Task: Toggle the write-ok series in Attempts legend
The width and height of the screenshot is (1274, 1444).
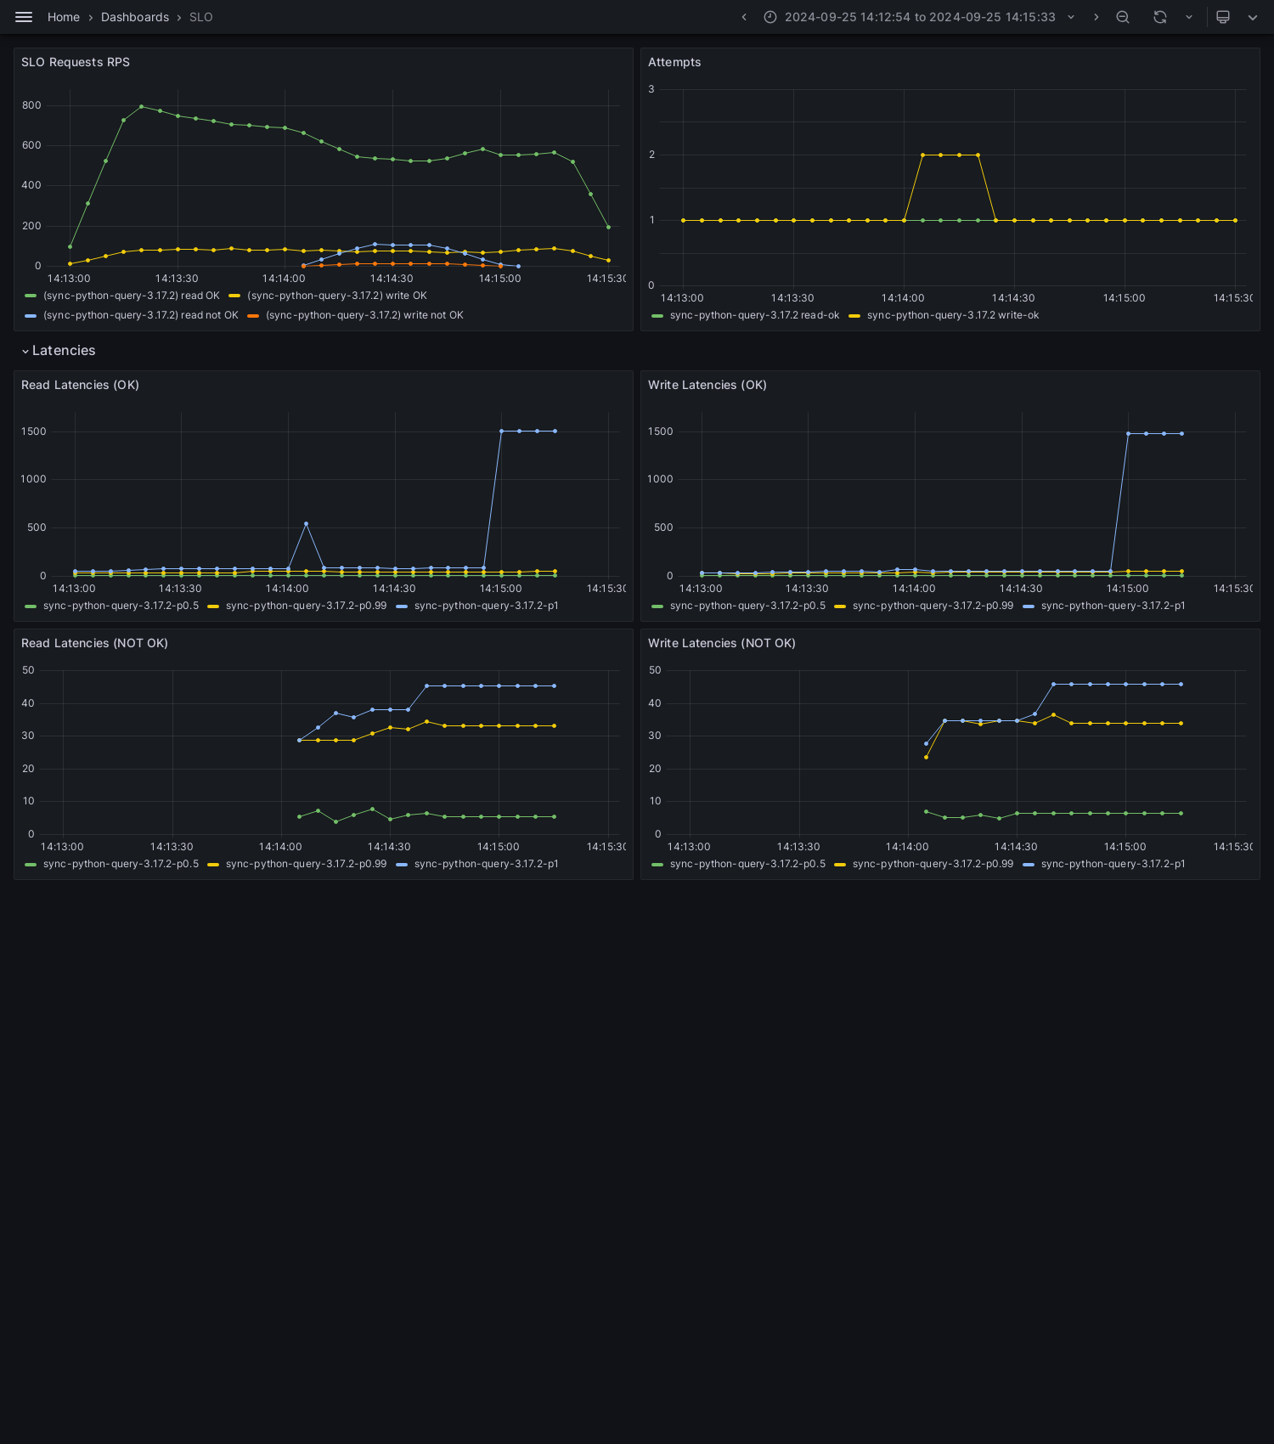Action: click(x=953, y=315)
